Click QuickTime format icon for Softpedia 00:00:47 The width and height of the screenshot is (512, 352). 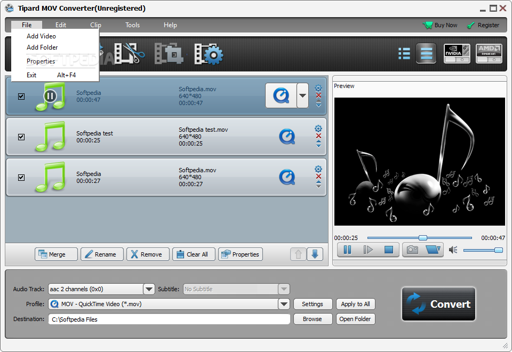coord(281,95)
